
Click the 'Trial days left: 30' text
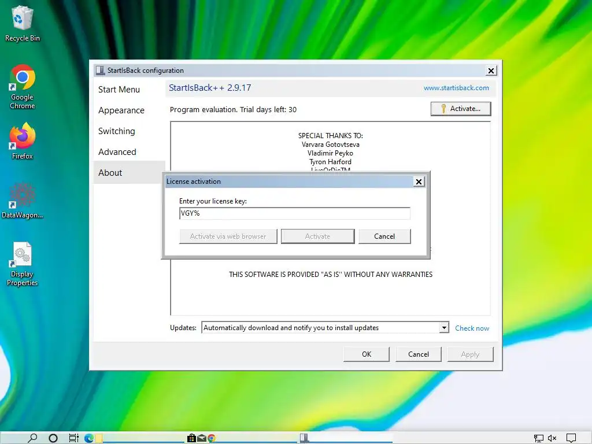point(268,109)
